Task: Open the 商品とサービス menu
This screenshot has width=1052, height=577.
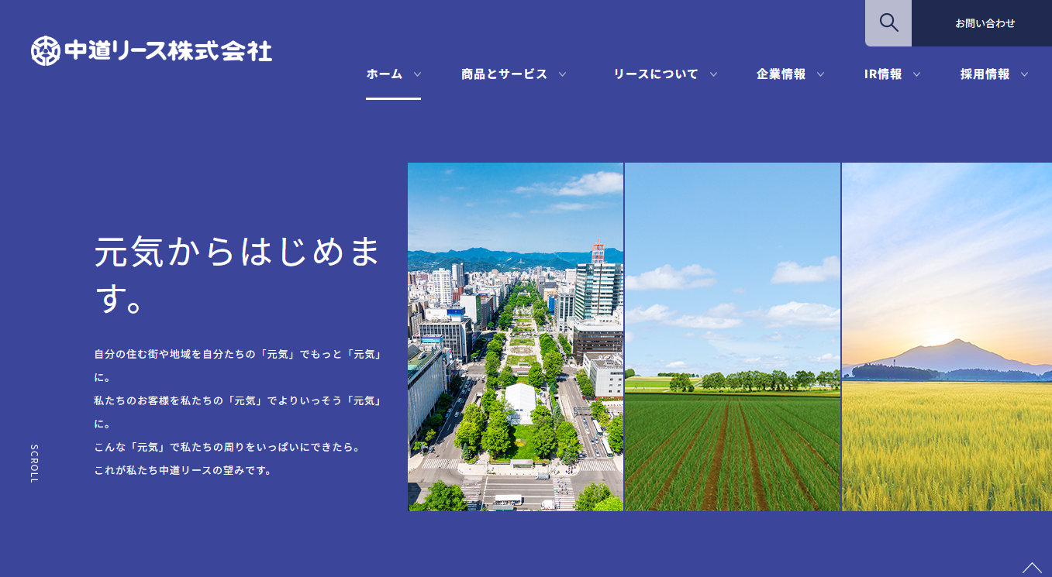Action: point(504,74)
